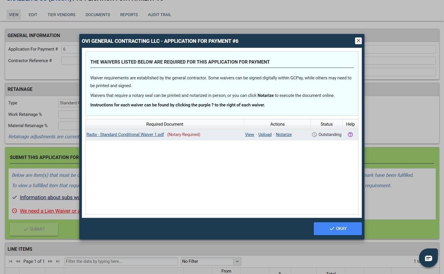Click the Help column header

350,124
